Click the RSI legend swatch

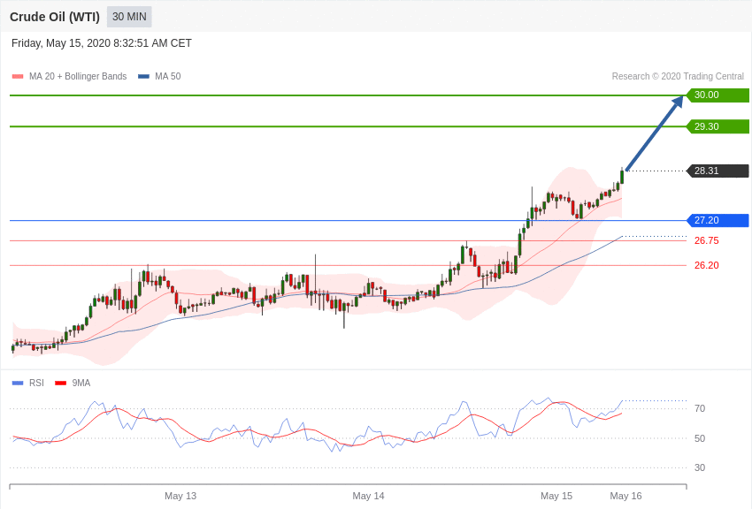tap(18, 383)
